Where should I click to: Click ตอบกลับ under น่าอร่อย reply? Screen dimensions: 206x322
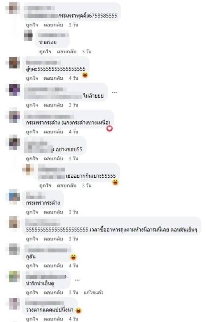[x=66, y=52]
